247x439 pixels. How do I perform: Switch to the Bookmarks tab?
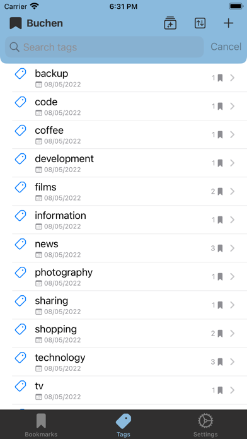coord(41,425)
